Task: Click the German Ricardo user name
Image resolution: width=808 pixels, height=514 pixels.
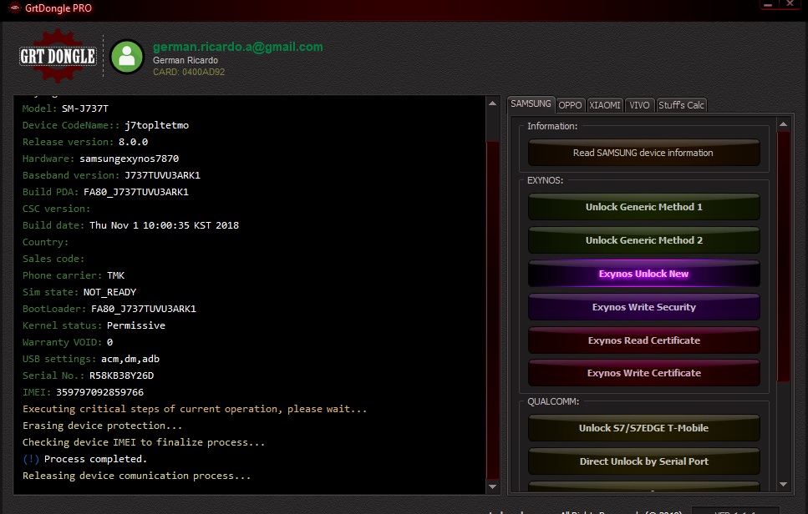Action: (185, 60)
